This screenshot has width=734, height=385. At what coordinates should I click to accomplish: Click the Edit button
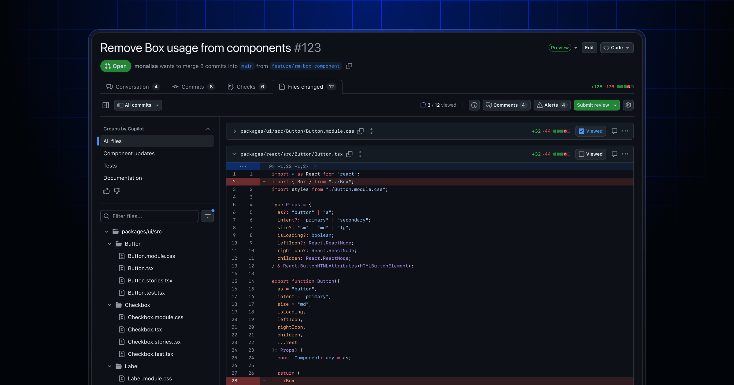click(589, 48)
